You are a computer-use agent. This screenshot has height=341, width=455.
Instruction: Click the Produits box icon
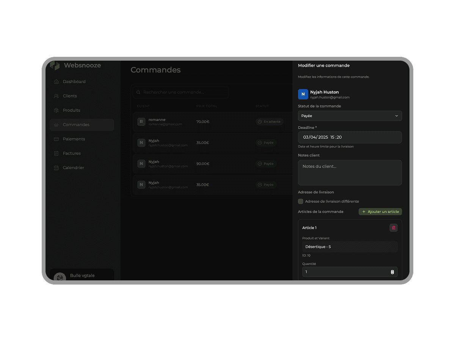(x=56, y=110)
